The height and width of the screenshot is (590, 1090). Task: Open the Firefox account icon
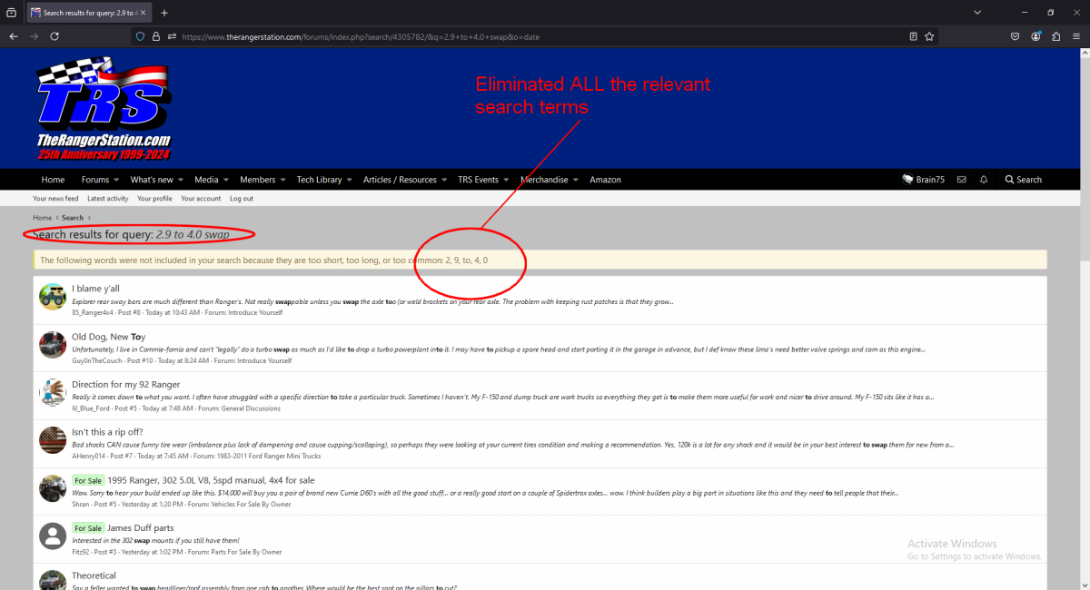[x=1035, y=36]
